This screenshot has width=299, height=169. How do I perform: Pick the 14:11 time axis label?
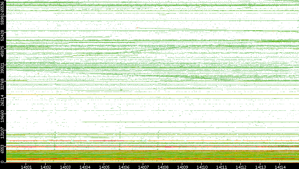point(222,167)
